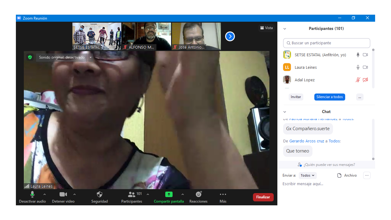Click the Que torneo chat message
Screen dimensions: 391x220
298,151
